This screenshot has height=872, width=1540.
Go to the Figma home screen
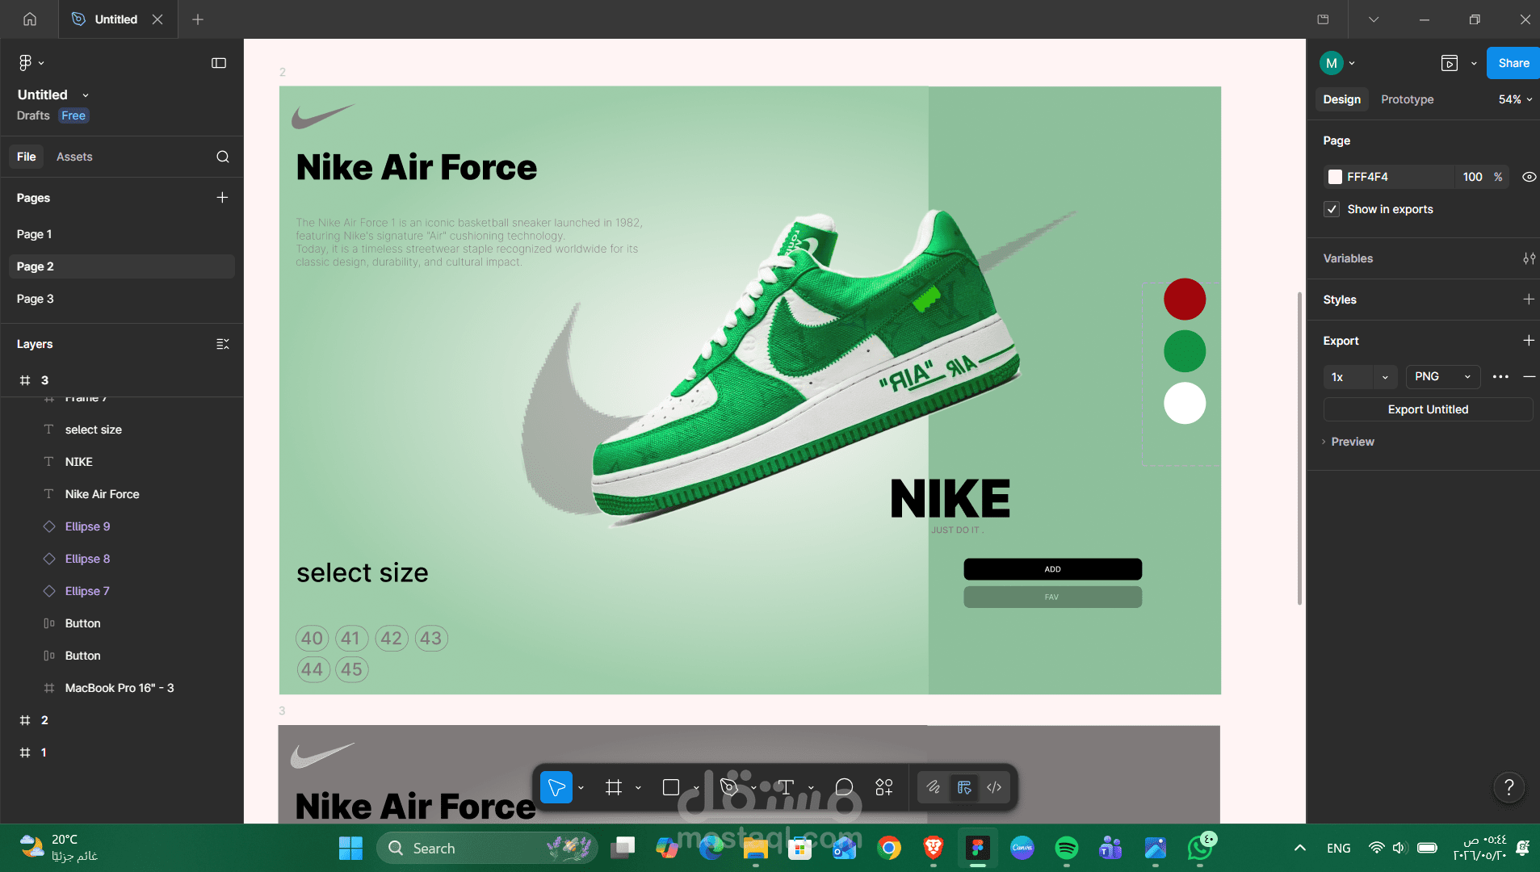click(30, 19)
